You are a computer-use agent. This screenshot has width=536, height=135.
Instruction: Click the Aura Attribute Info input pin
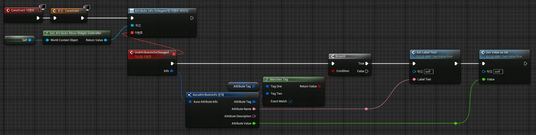click(x=190, y=102)
